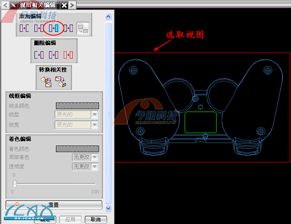The height and width of the screenshot is (224, 291).
Task: Open the 局部着色 dropdown
Action: [x=95, y=157]
